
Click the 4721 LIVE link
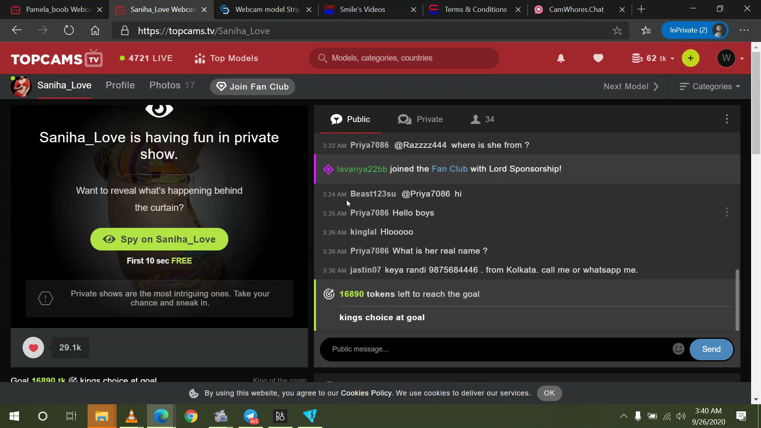(146, 58)
